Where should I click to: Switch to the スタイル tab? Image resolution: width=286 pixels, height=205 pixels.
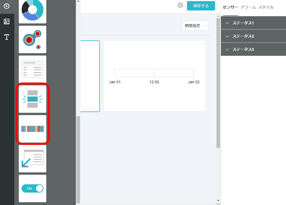point(266,7)
